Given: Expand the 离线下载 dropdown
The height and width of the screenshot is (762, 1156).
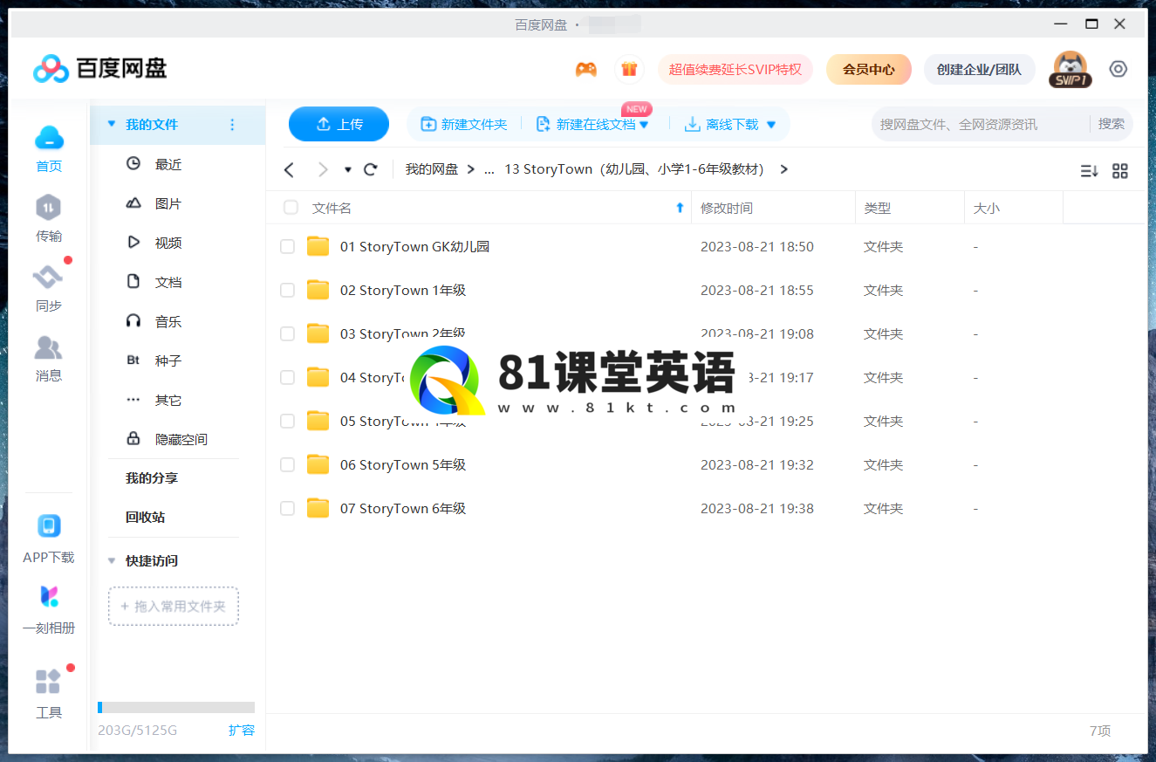Looking at the screenshot, I should pos(770,125).
